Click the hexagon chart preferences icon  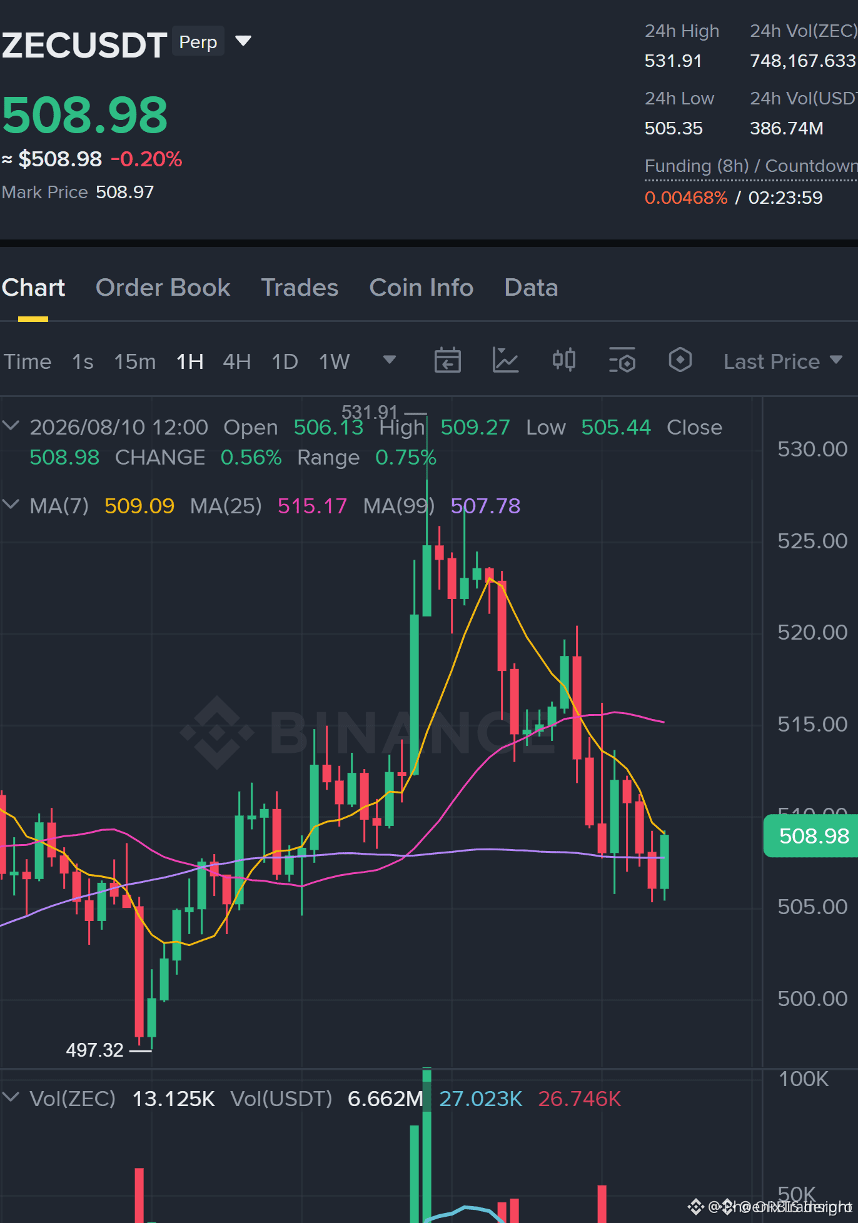pyautogui.click(x=680, y=360)
